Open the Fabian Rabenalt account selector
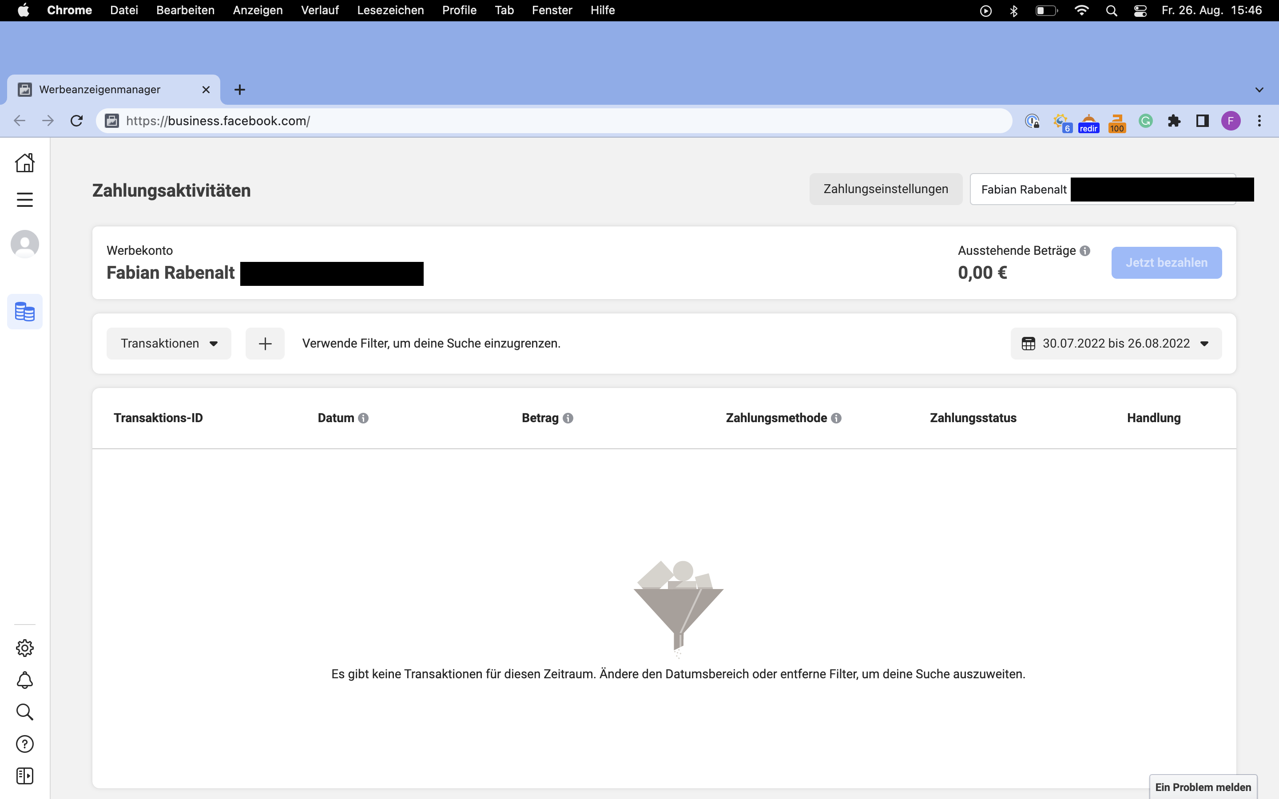 click(1024, 189)
